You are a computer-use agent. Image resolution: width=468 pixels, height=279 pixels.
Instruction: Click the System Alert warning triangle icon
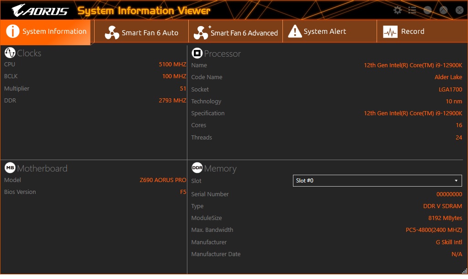[295, 32]
